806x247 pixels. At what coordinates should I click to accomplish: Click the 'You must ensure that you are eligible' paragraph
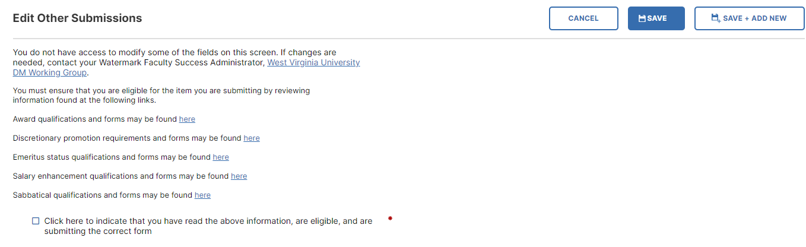(x=161, y=96)
